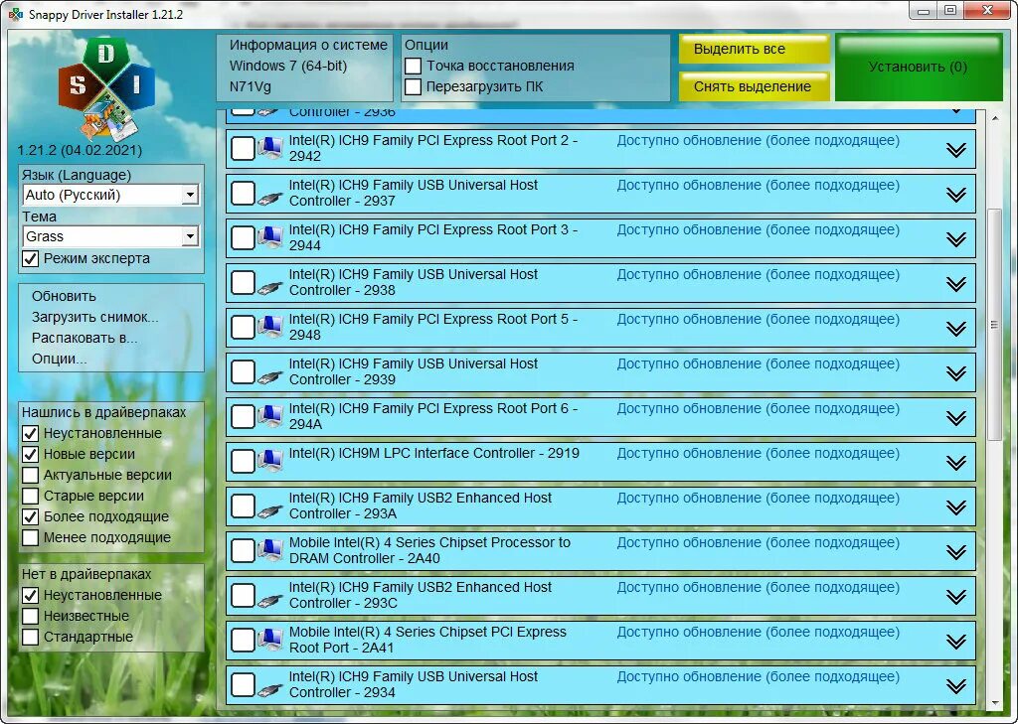Click version text 1.21.2 (04.02.2021)
Image resolution: width=1018 pixels, height=724 pixels.
[80, 151]
